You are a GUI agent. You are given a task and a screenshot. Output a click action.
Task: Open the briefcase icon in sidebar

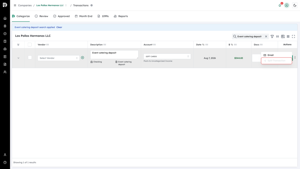click(x=5, y=49)
